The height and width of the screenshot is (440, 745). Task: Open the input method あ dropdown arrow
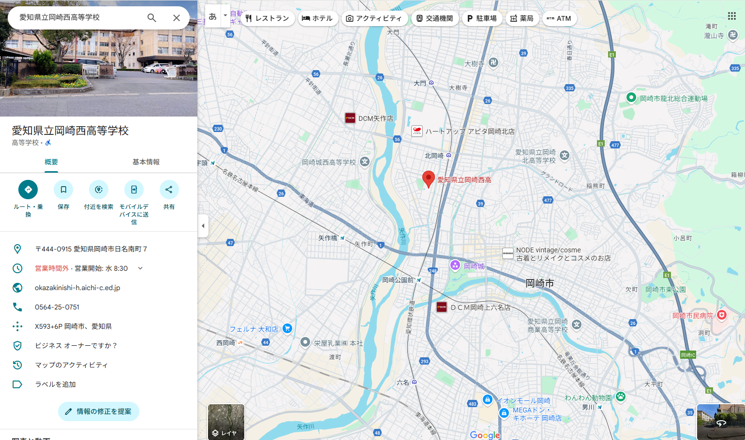click(225, 16)
